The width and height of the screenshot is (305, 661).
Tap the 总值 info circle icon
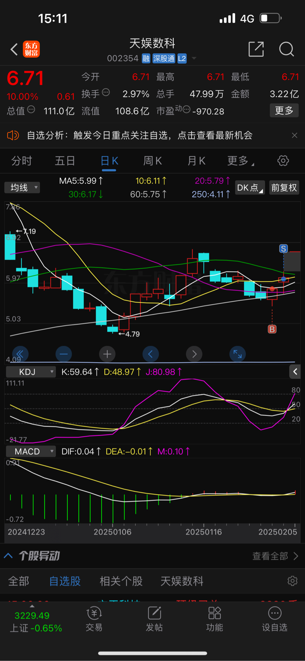pos(31,109)
